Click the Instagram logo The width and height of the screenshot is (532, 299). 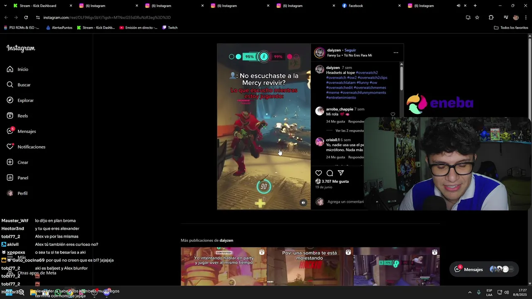point(21,48)
